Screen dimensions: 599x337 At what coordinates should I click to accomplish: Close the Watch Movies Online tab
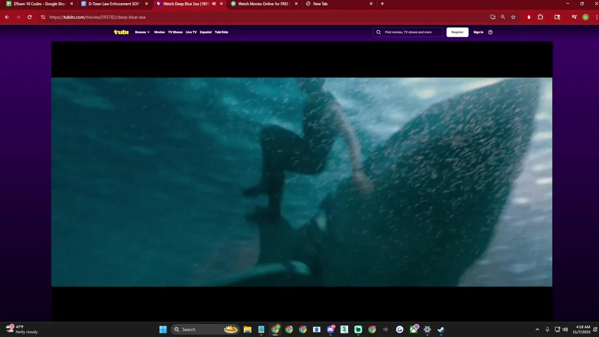296,4
